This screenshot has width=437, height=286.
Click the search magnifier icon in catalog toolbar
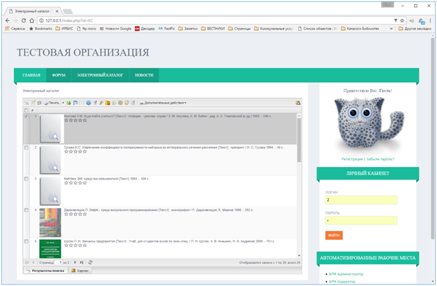coord(26,102)
